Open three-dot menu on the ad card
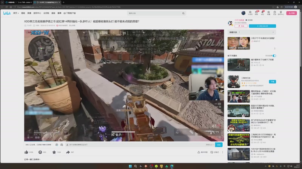The height and width of the screenshot is (169, 302). [x=275, y=48]
